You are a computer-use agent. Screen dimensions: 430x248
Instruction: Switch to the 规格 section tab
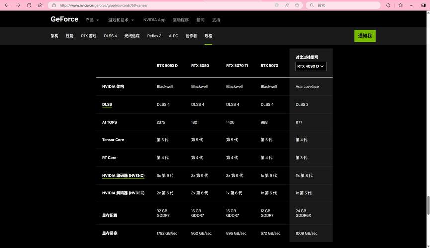pos(208,36)
